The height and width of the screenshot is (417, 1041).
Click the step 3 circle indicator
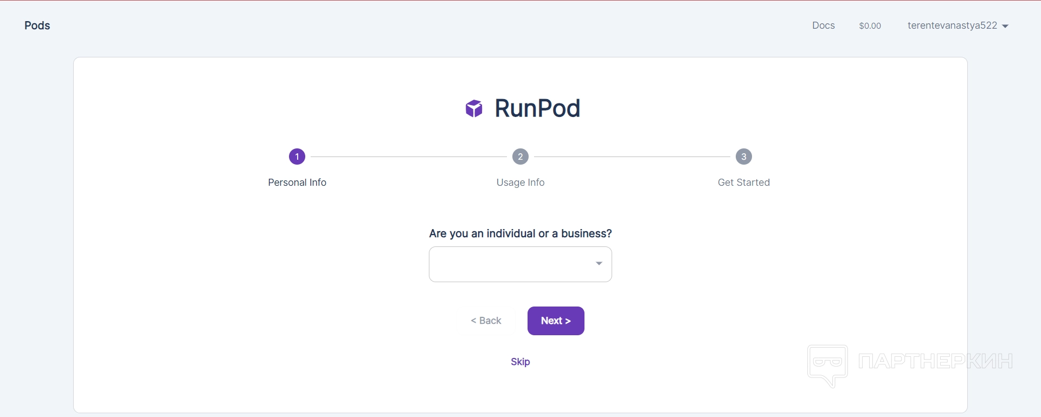[744, 157]
